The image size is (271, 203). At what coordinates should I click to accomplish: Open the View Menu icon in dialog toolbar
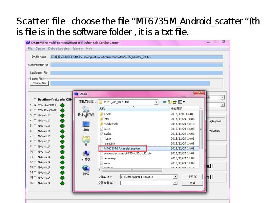(181, 102)
